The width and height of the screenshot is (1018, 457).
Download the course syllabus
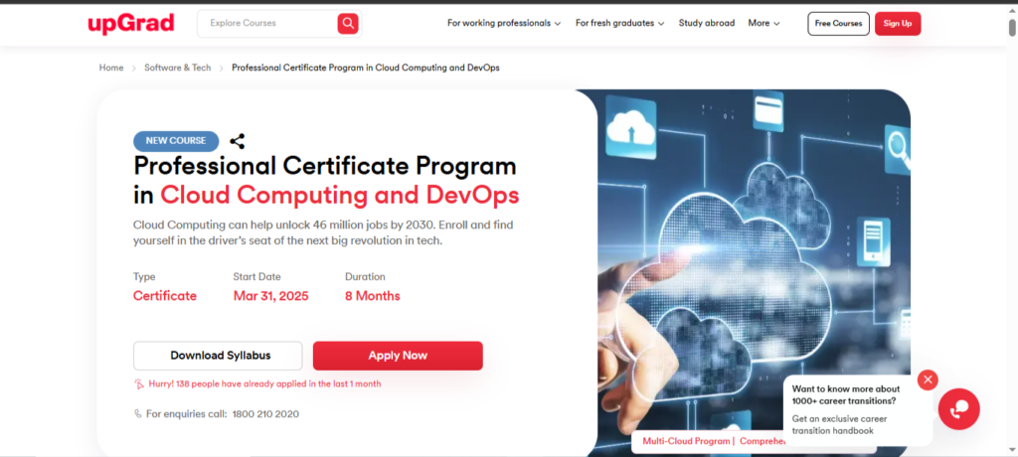coord(218,356)
